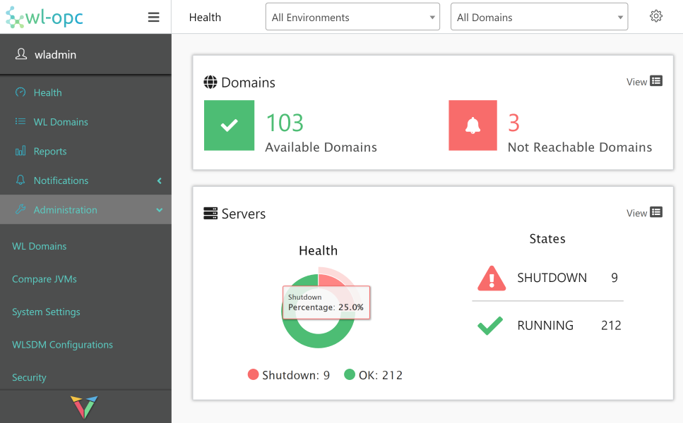Image resolution: width=683 pixels, height=423 pixels.
Task: Expand the Notifications submenu arrow
Action: (x=160, y=180)
